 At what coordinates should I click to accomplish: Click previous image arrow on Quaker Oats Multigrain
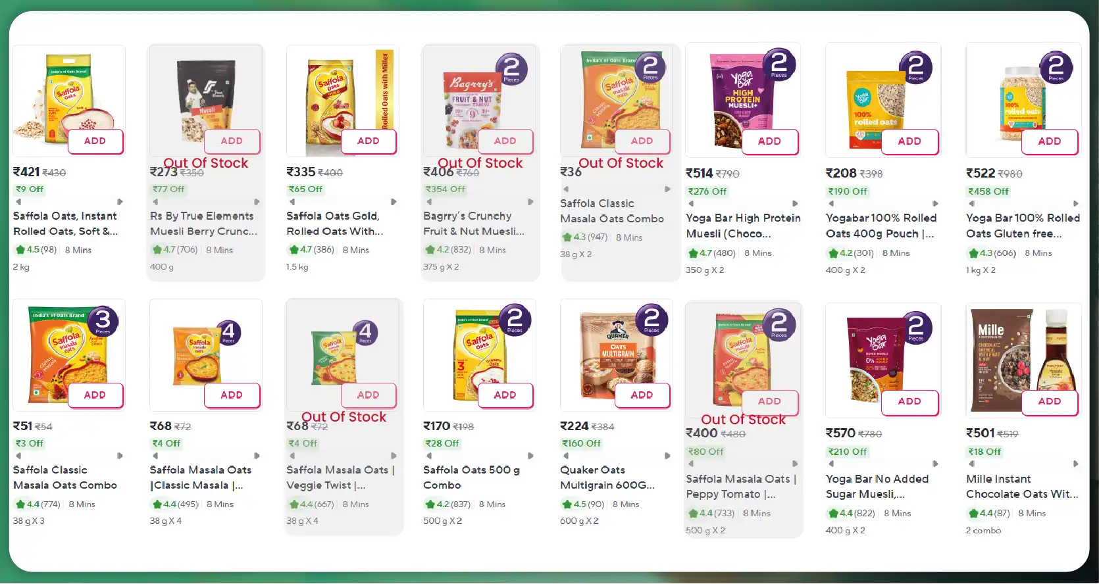(565, 454)
